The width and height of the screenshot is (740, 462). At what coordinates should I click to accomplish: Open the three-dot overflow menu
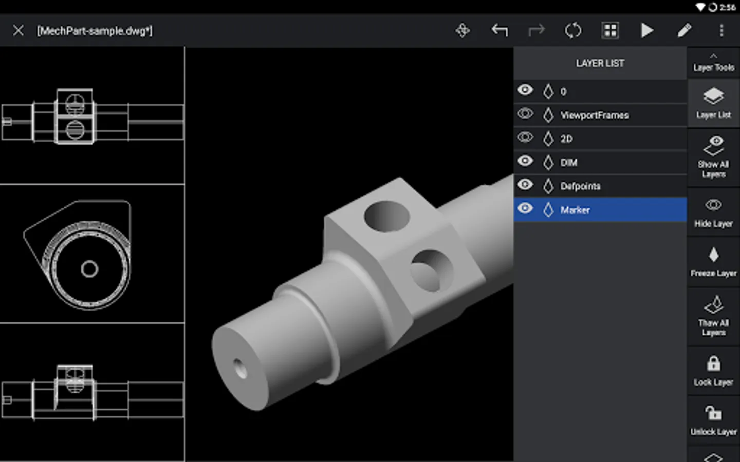721,31
